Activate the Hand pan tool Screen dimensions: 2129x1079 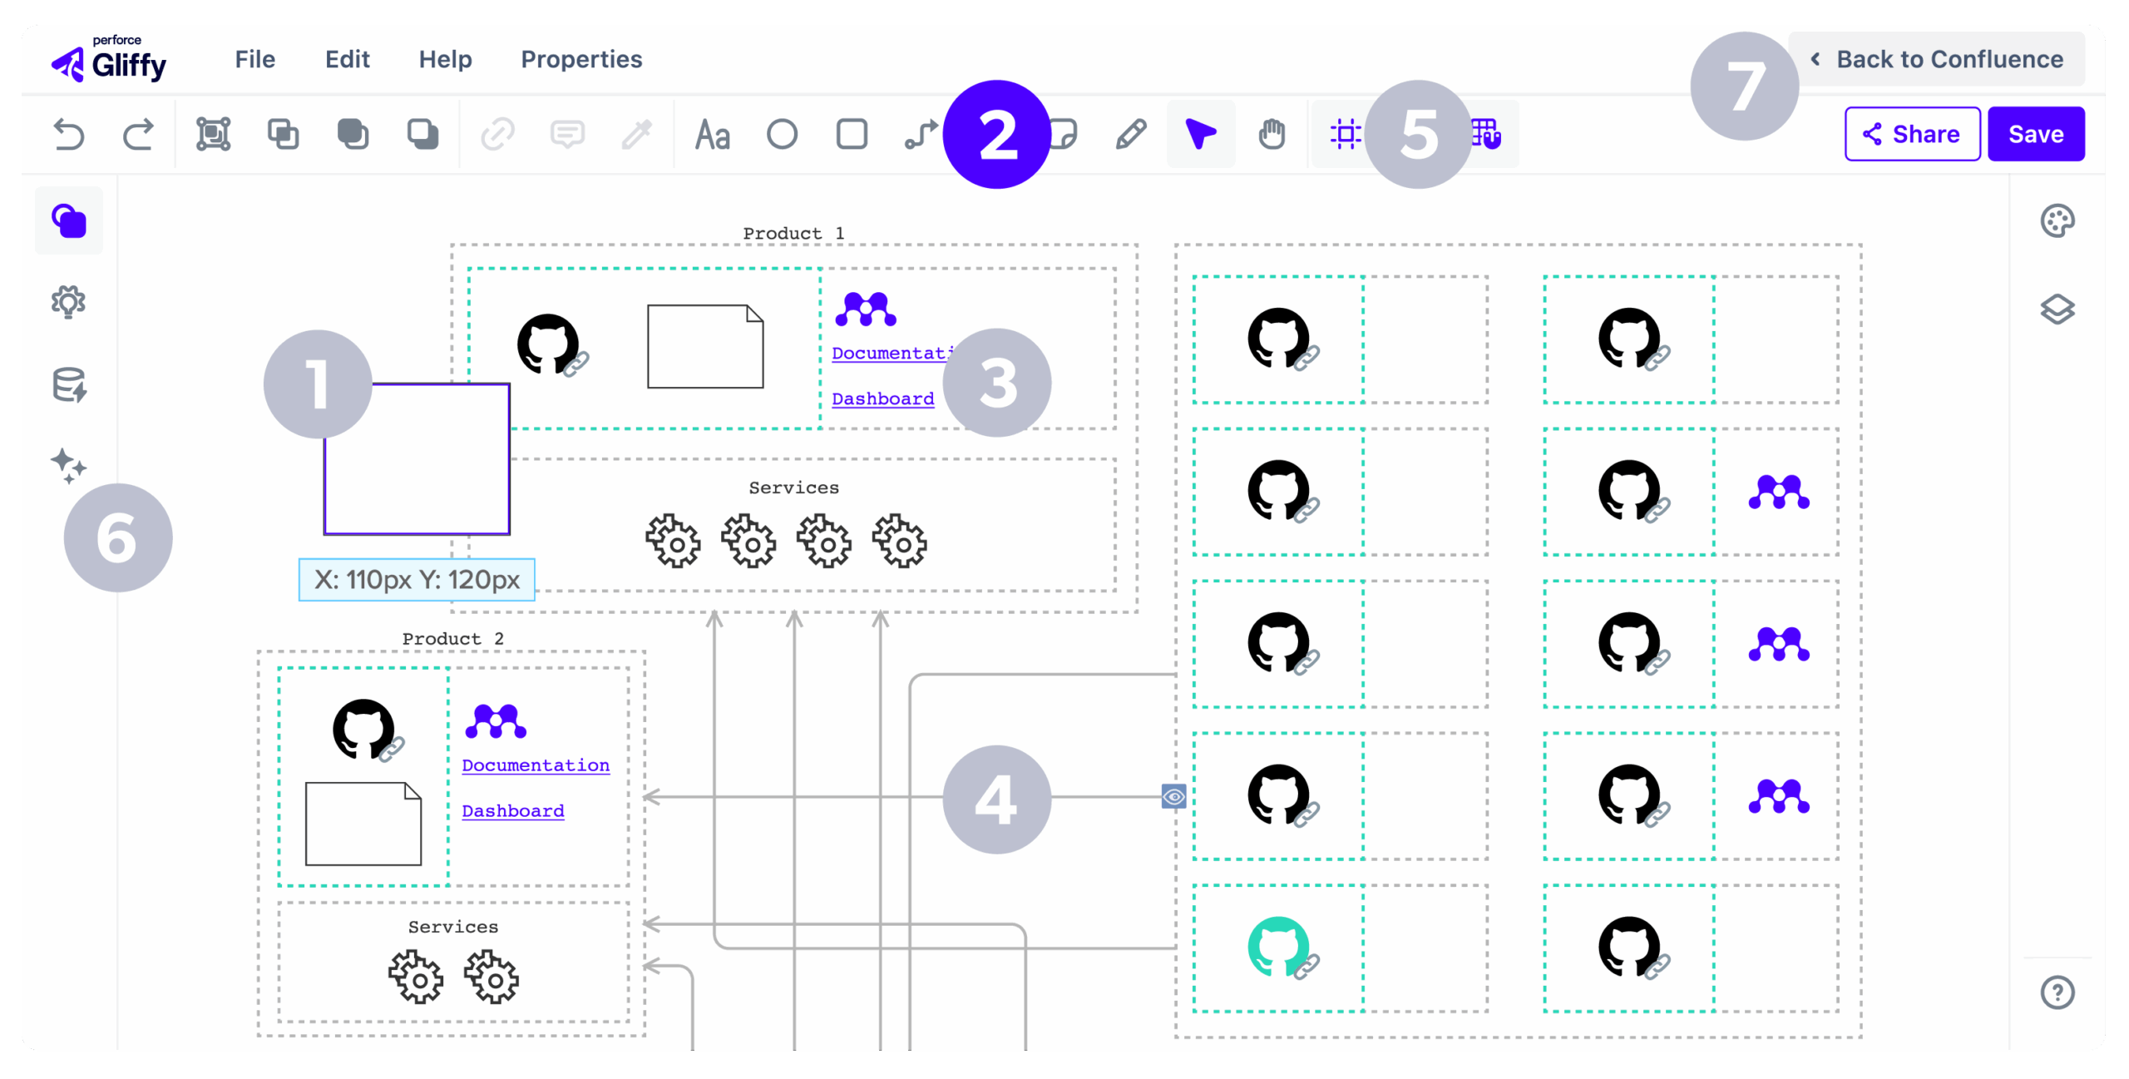click(1272, 134)
